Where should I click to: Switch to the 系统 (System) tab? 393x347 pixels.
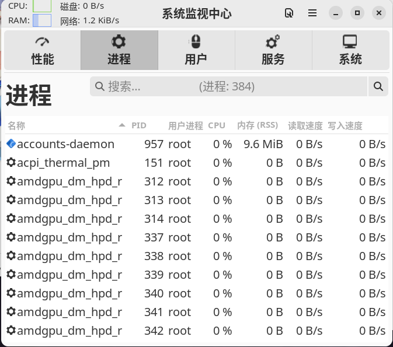[x=350, y=50]
